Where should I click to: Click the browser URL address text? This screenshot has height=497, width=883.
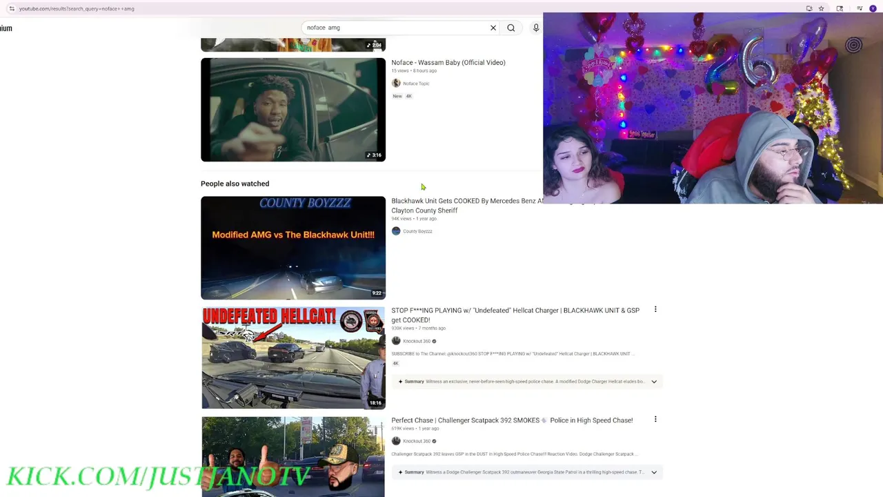click(77, 8)
